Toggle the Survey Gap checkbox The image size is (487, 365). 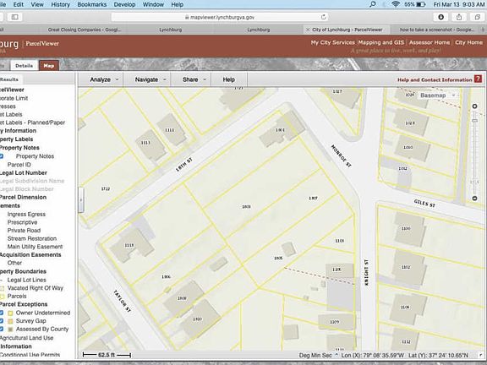(x=1, y=320)
